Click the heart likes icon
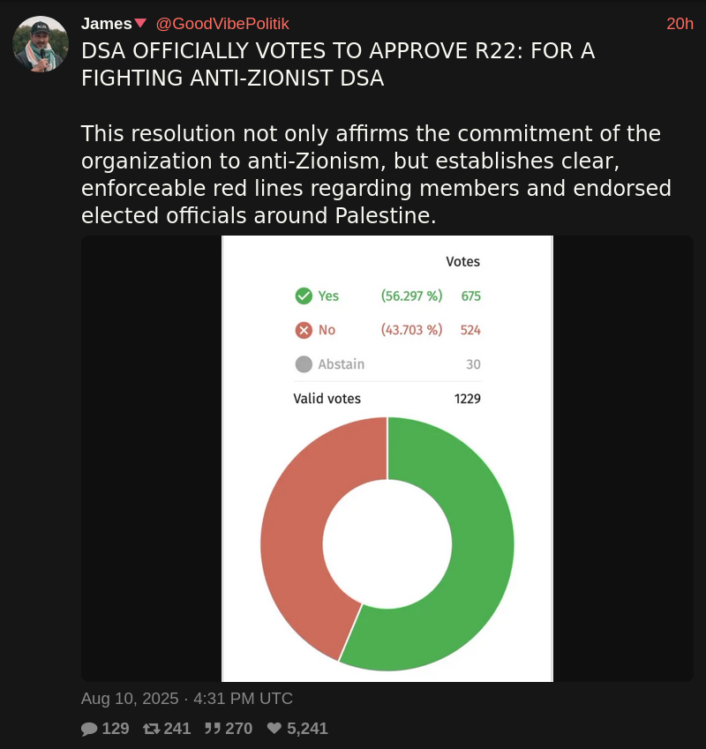This screenshot has width=706, height=749. point(274,728)
